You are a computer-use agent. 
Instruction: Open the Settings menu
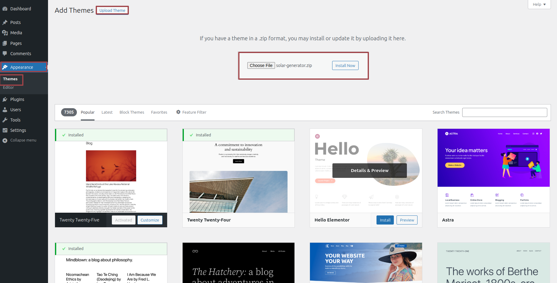coord(24,130)
